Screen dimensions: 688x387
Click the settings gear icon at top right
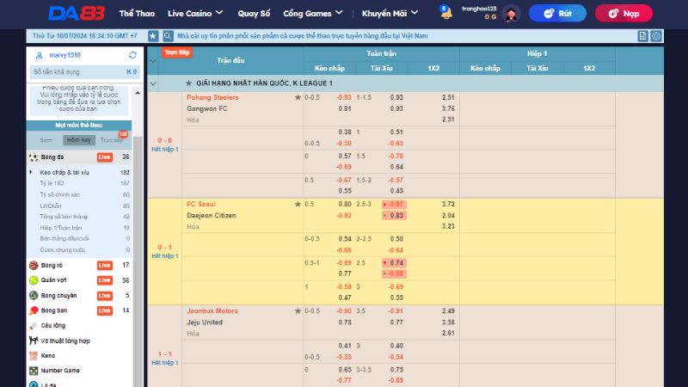pyautogui.click(x=655, y=36)
